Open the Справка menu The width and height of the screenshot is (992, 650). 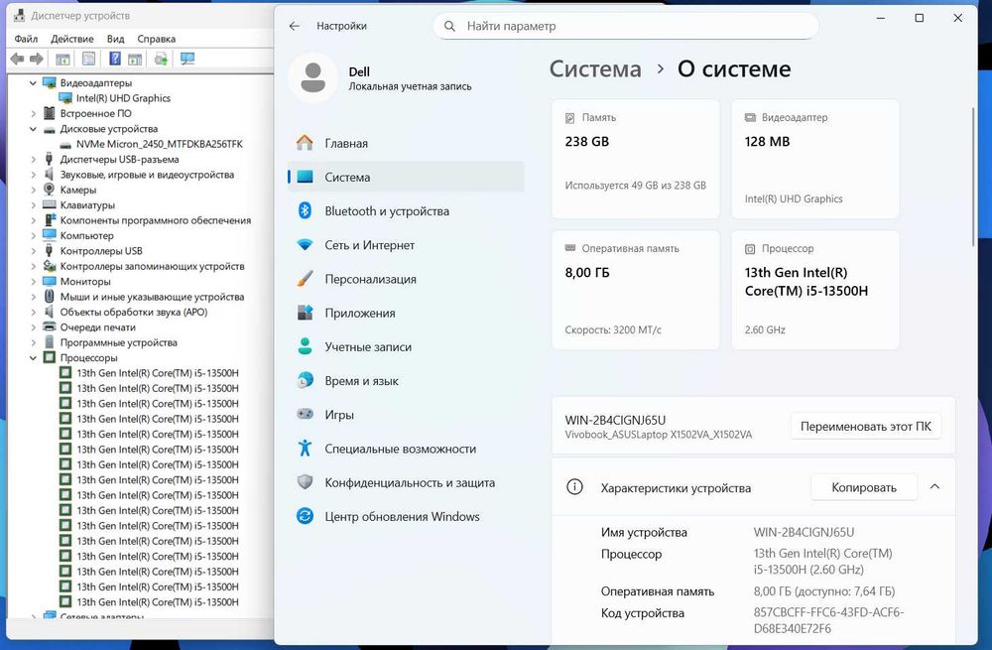click(157, 39)
